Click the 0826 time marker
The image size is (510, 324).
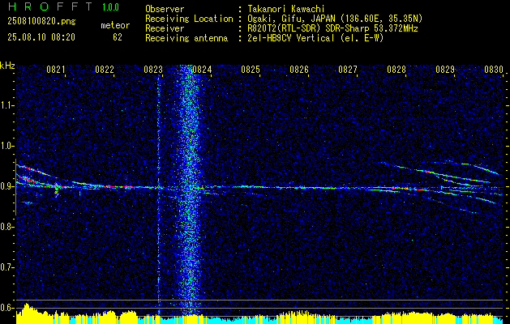tap(299, 70)
